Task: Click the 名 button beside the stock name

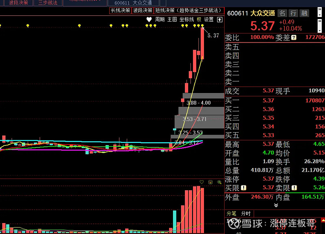Action: 282,13
